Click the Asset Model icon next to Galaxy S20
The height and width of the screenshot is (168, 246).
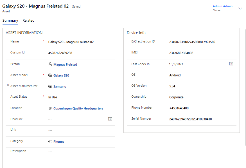coord(50,75)
